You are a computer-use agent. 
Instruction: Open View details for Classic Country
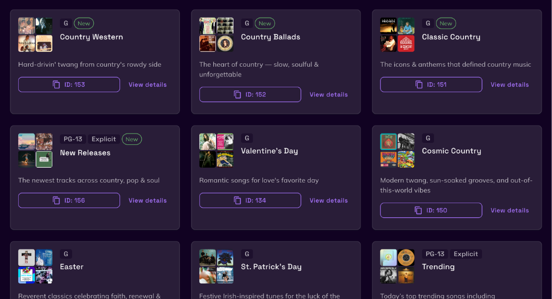point(509,84)
